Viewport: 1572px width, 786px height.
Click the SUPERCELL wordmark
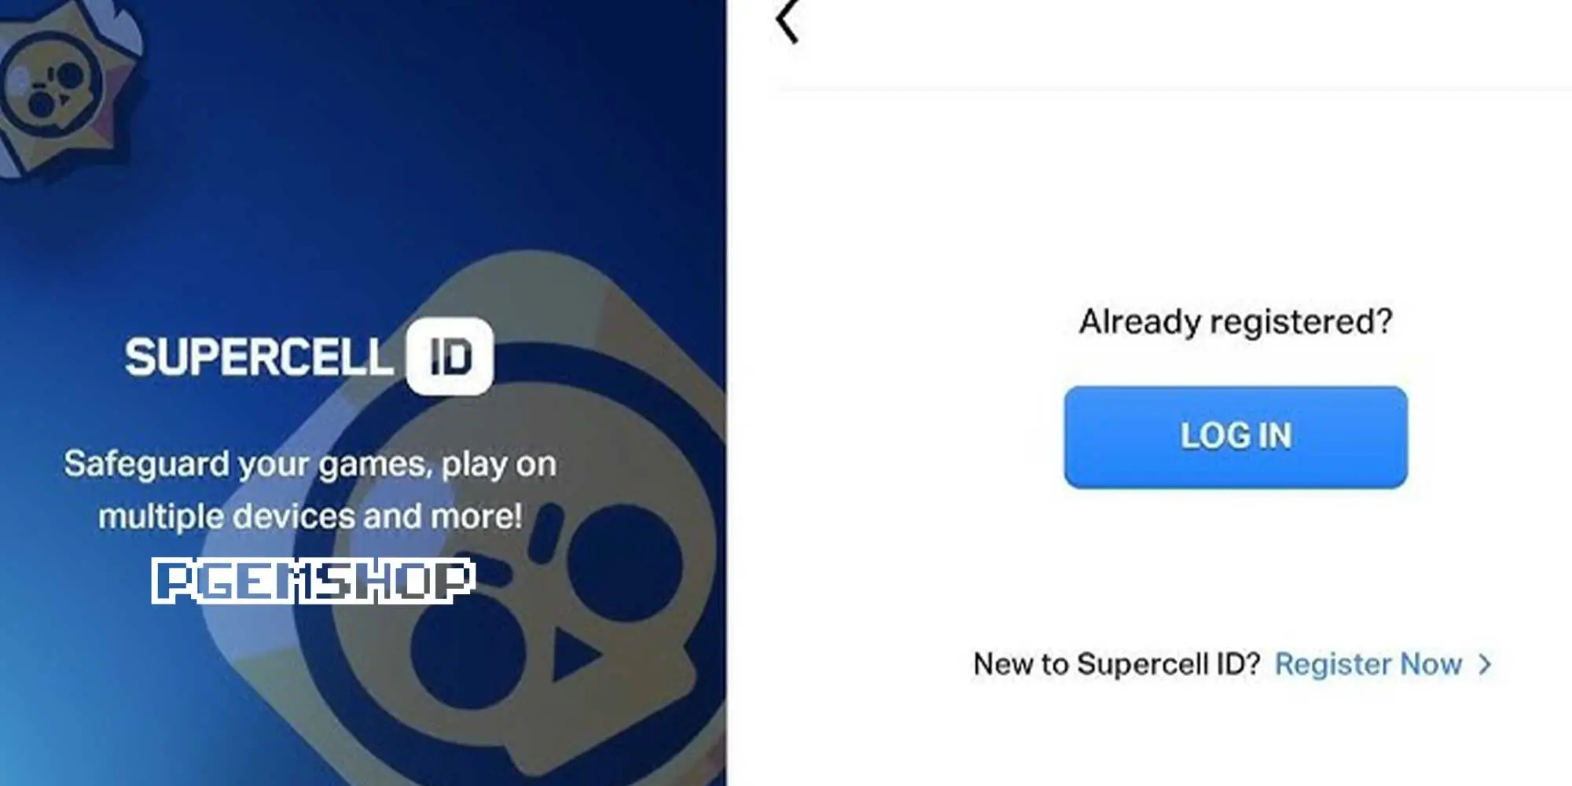pos(259,357)
